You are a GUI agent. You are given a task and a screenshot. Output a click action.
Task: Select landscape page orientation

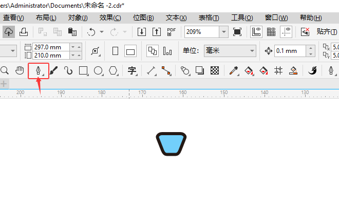pyautogui.click(x=130, y=51)
